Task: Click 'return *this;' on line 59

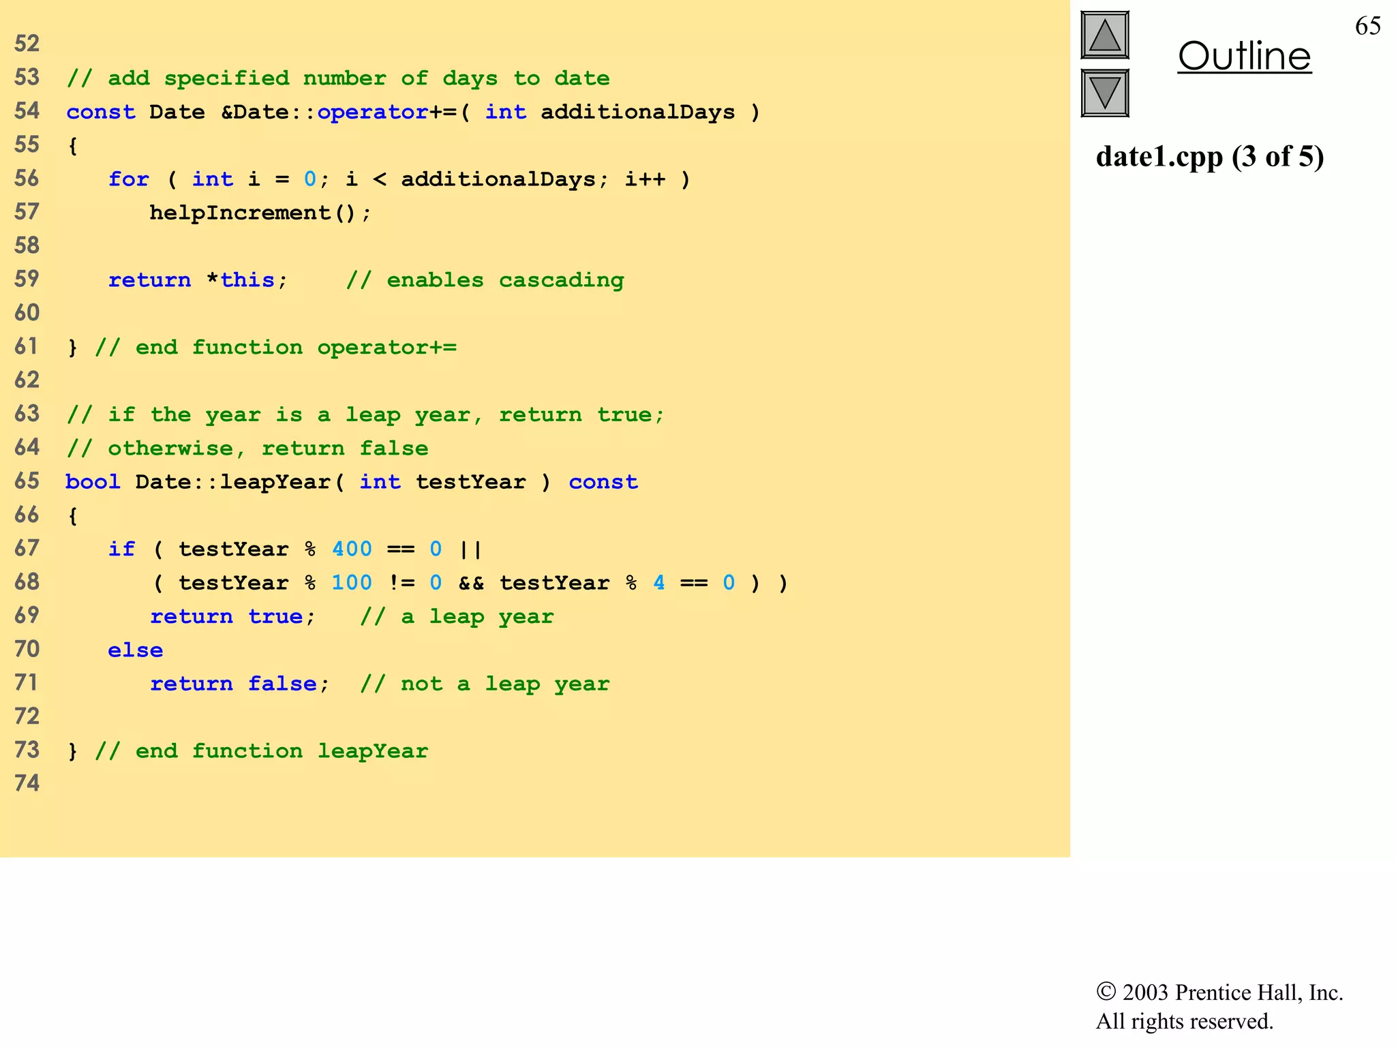Action: pyautogui.click(x=198, y=280)
